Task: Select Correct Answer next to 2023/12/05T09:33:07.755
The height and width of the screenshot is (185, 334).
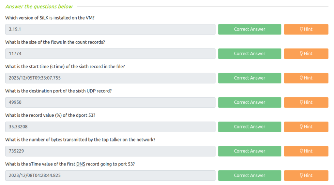Action: [x=250, y=78]
